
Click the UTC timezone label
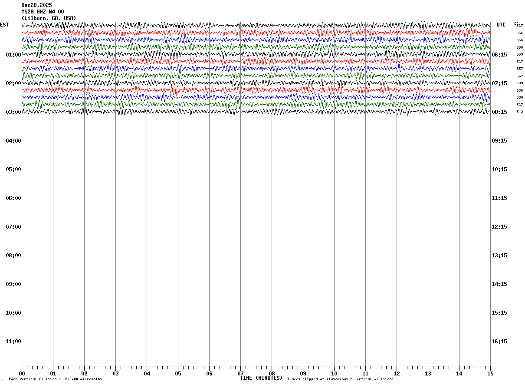501,25
